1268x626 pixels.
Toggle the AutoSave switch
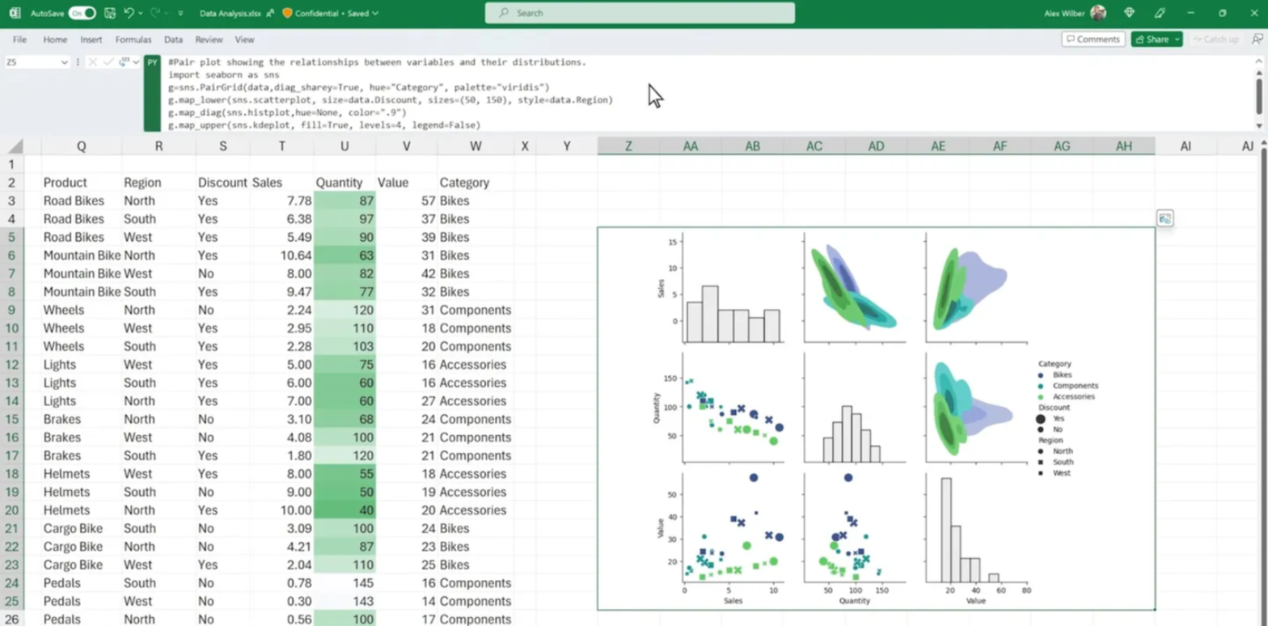[82, 13]
